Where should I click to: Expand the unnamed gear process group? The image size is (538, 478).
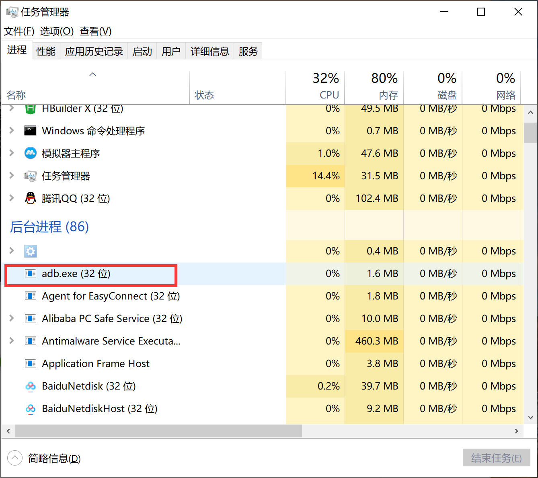pyautogui.click(x=12, y=251)
